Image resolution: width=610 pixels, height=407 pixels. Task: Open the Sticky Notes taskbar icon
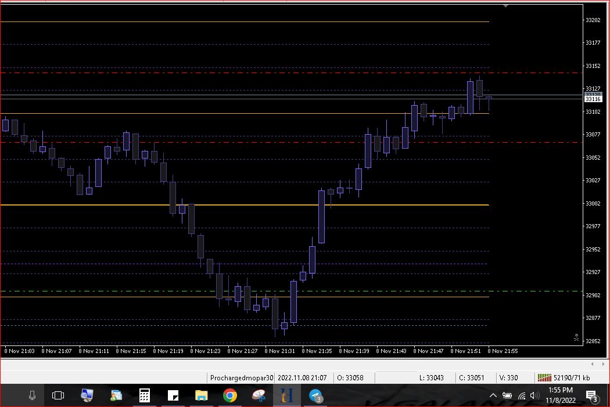(173, 396)
